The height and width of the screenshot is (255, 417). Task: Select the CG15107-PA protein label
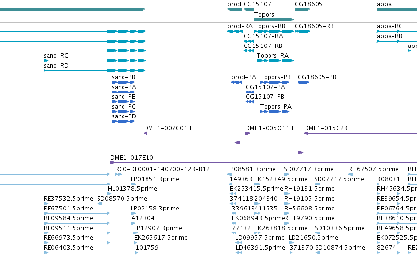(266, 88)
